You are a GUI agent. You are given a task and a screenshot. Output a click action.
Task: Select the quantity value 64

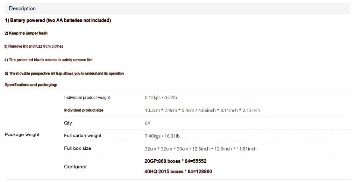point(147,123)
